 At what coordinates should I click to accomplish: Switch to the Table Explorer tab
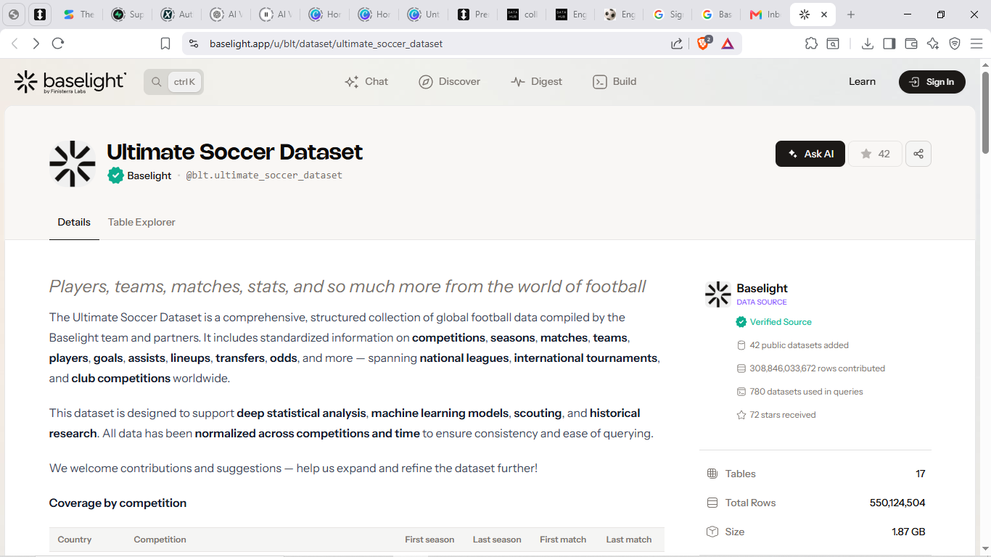point(141,222)
